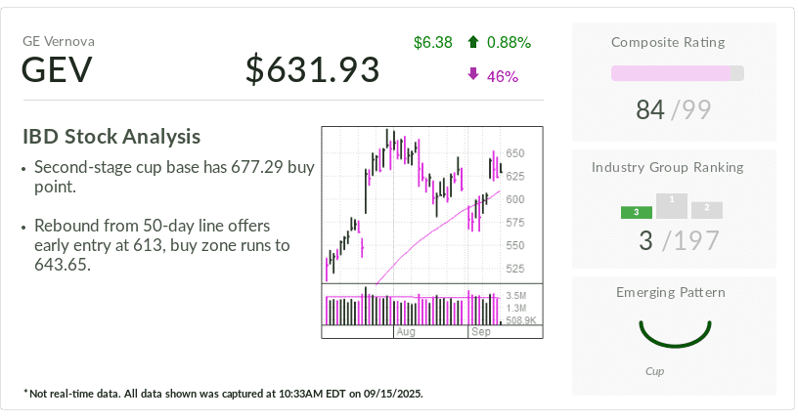The width and height of the screenshot is (798, 420).
Task: Click the green rank 3 podium block
Action: (x=636, y=212)
